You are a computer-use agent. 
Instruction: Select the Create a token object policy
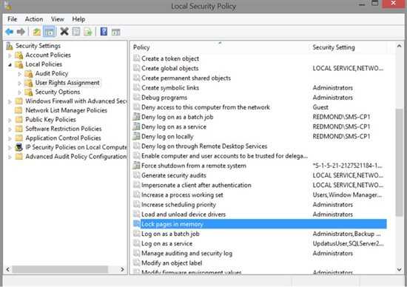click(170, 58)
